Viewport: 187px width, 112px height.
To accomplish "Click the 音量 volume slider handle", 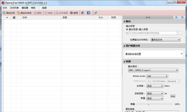I will click(x=149, y=105).
